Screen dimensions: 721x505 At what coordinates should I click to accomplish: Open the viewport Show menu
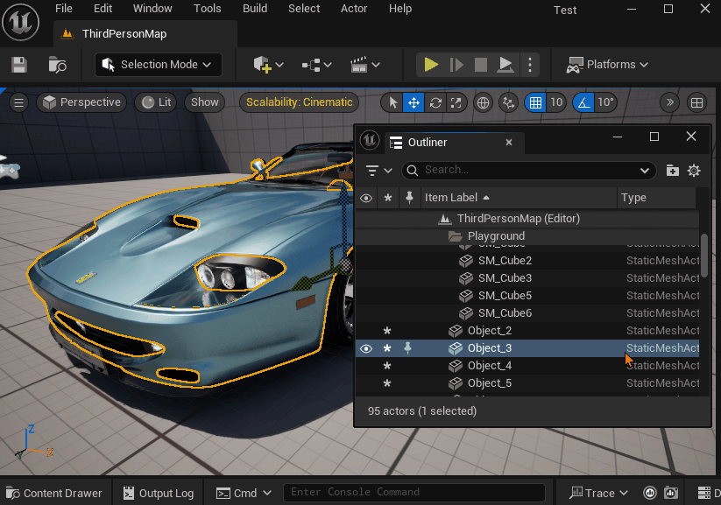[x=205, y=102]
